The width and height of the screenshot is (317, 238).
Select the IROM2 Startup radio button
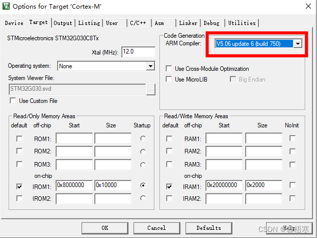click(143, 198)
